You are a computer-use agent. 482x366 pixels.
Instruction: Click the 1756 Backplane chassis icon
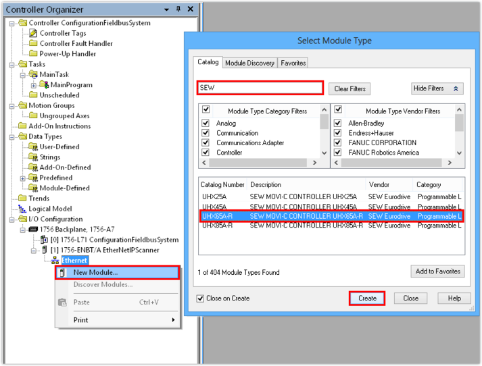click(33, 230)
